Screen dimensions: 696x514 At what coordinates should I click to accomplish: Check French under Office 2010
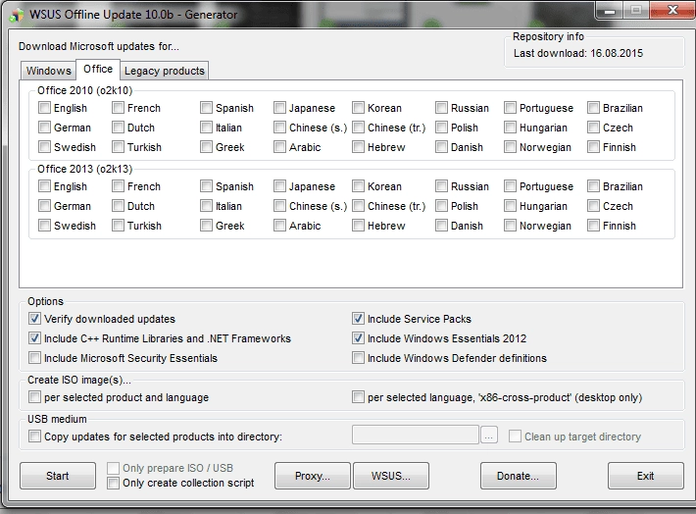coord(118,108)
